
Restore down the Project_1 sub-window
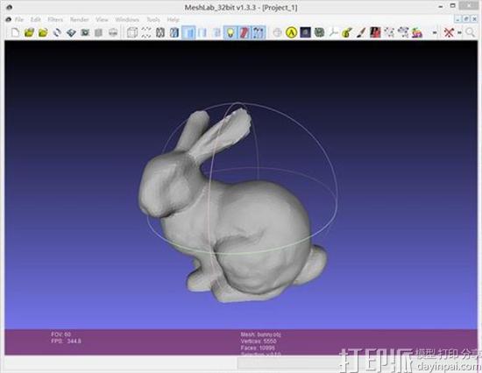(x=466, y=19)
